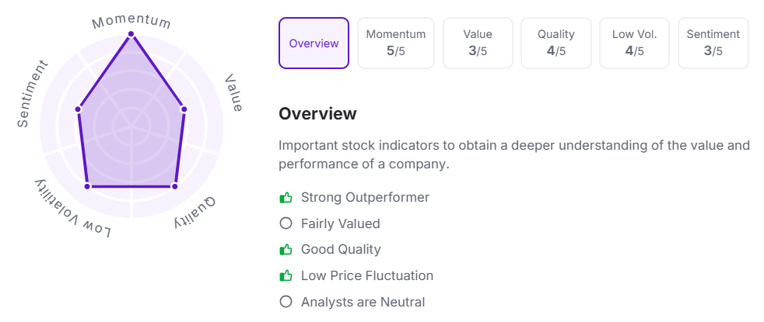Click the Value vertex dot on radar chart
764x322 pixels.
tap(184, 109)
